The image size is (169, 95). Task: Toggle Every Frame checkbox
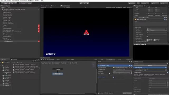click(x=114, y=77)
